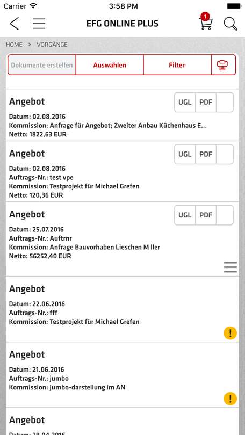Image resolution: width=245 pixels, height=435 pixels.
Task: Tap the search magnifier icon
Action: point(230,24)
